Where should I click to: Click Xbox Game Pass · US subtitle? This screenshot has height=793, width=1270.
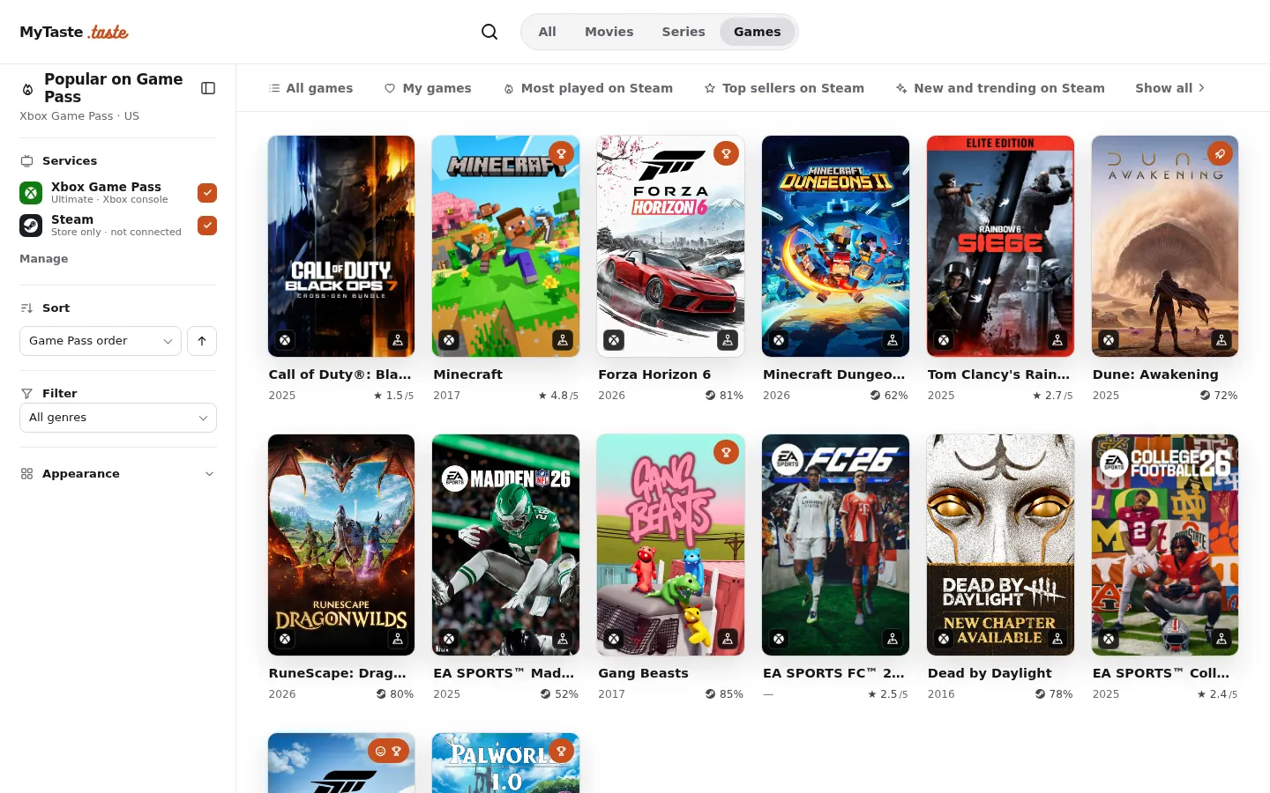(79, 116)
